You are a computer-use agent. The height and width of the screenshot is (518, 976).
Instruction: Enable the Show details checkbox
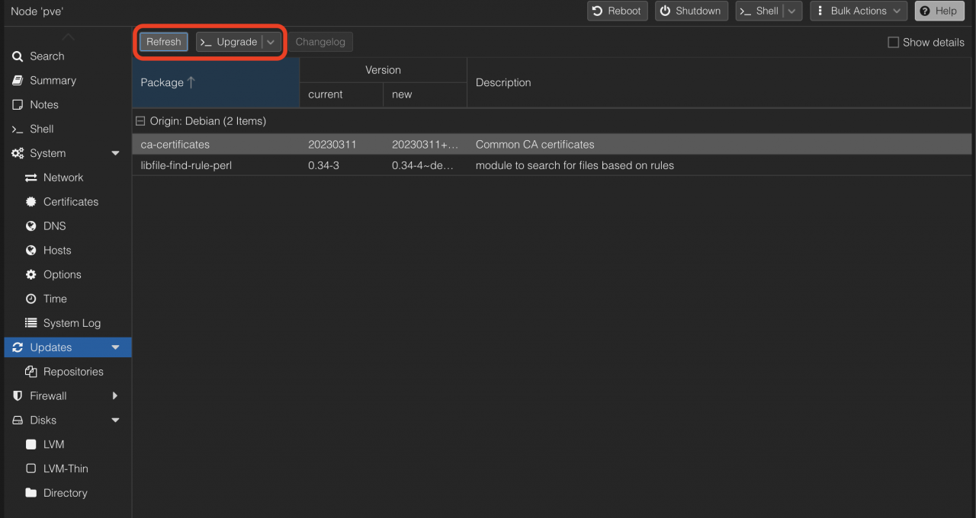point(893,43)
